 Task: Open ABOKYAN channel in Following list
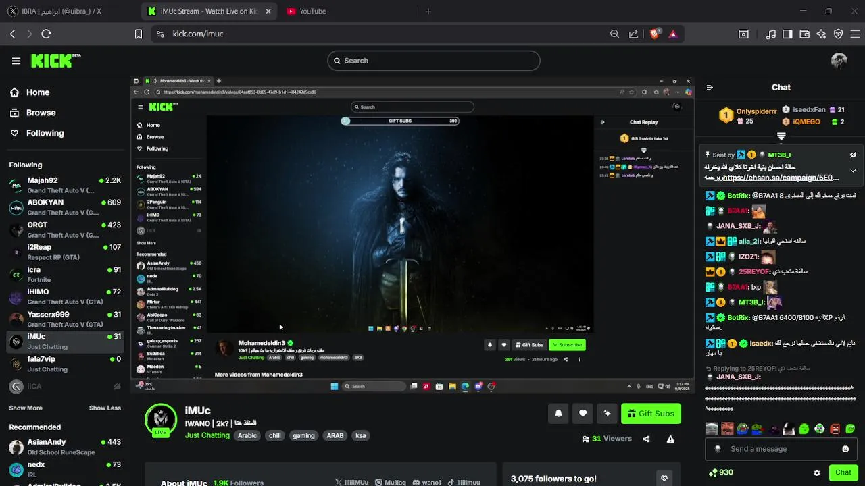click(x=65, y=207)
